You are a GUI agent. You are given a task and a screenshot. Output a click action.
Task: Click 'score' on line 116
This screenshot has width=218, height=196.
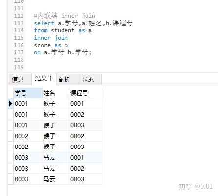43,45
